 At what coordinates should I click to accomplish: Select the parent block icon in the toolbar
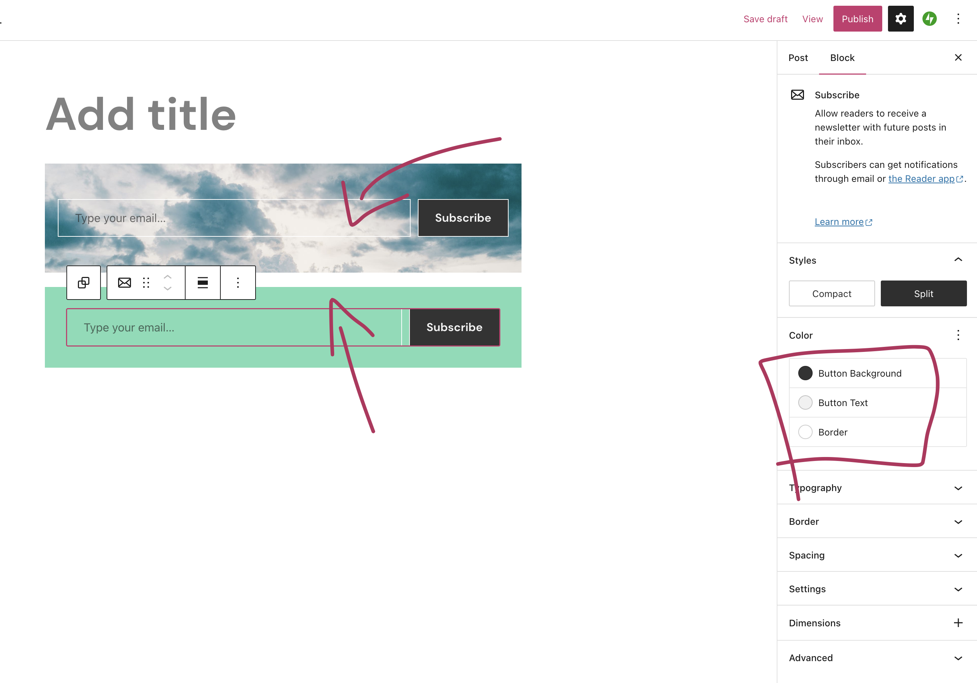point(83,282)
